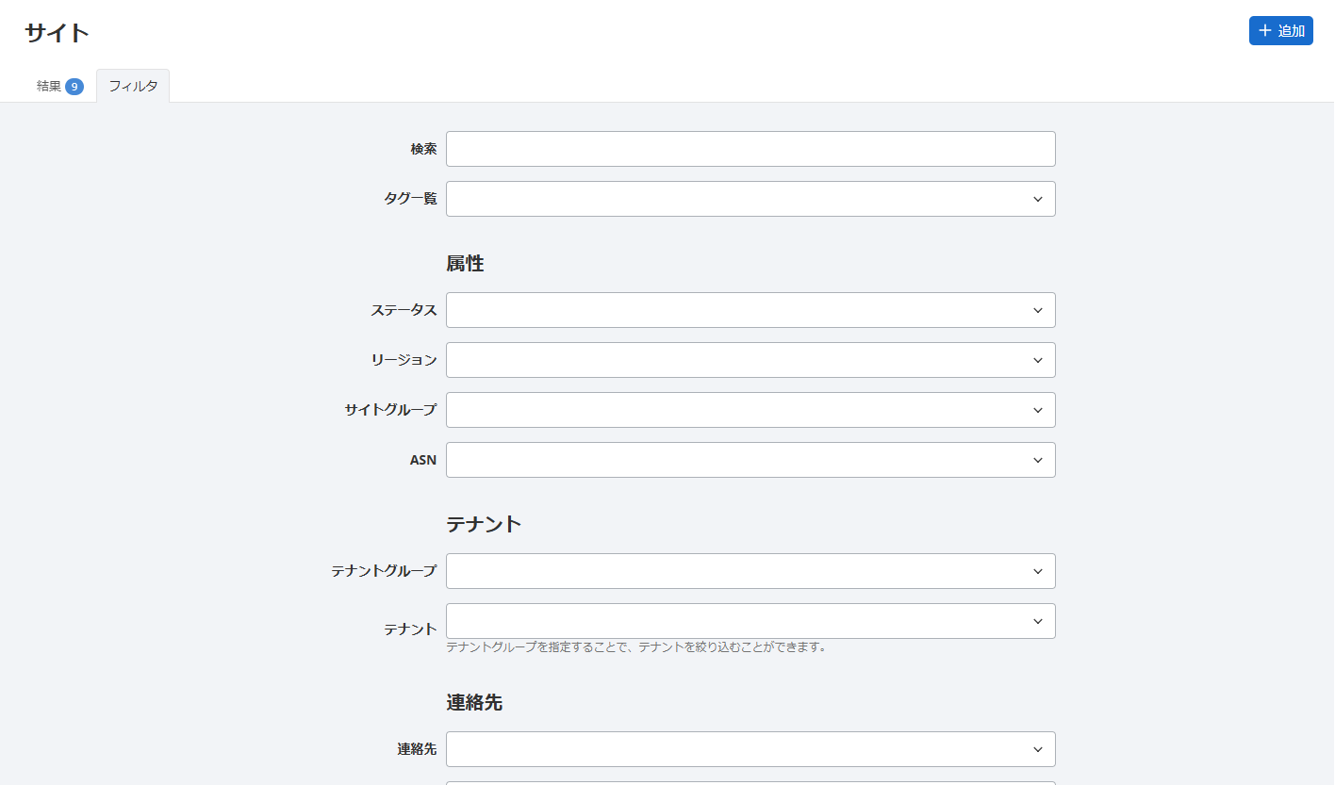Viewport: 1335px width, 785px height.
Task: Open the 連絡先 select box
Action: click(x=750, y=749)
